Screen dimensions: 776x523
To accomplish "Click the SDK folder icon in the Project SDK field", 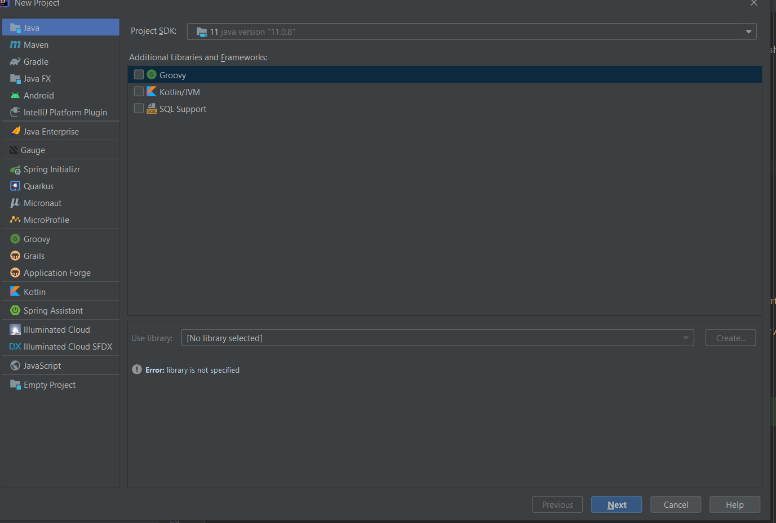I will (202, 32).
